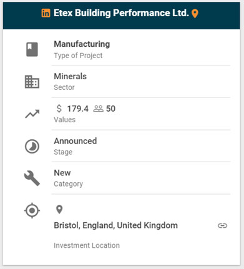Click the Sector building icon
The height and width of the screenshot is (269, 244).
(x=32, y=82)
